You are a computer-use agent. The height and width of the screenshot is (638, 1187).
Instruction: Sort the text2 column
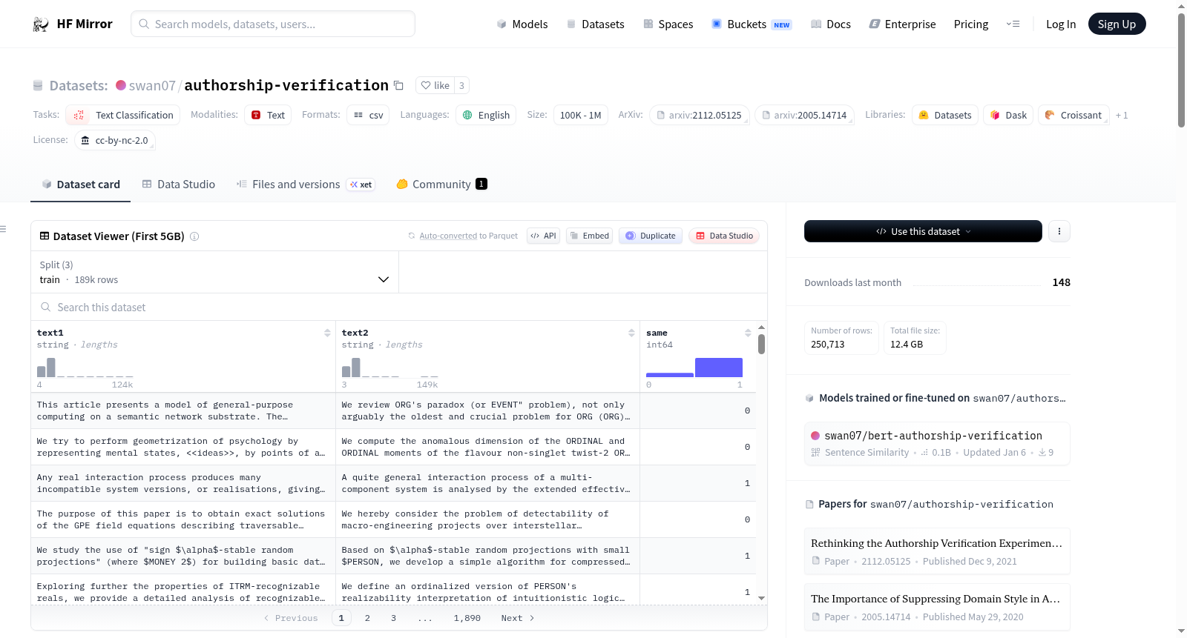click(x=631, y=333)
